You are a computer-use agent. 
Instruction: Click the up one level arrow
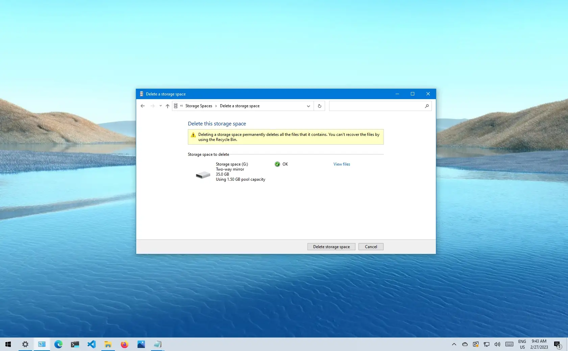168,106
